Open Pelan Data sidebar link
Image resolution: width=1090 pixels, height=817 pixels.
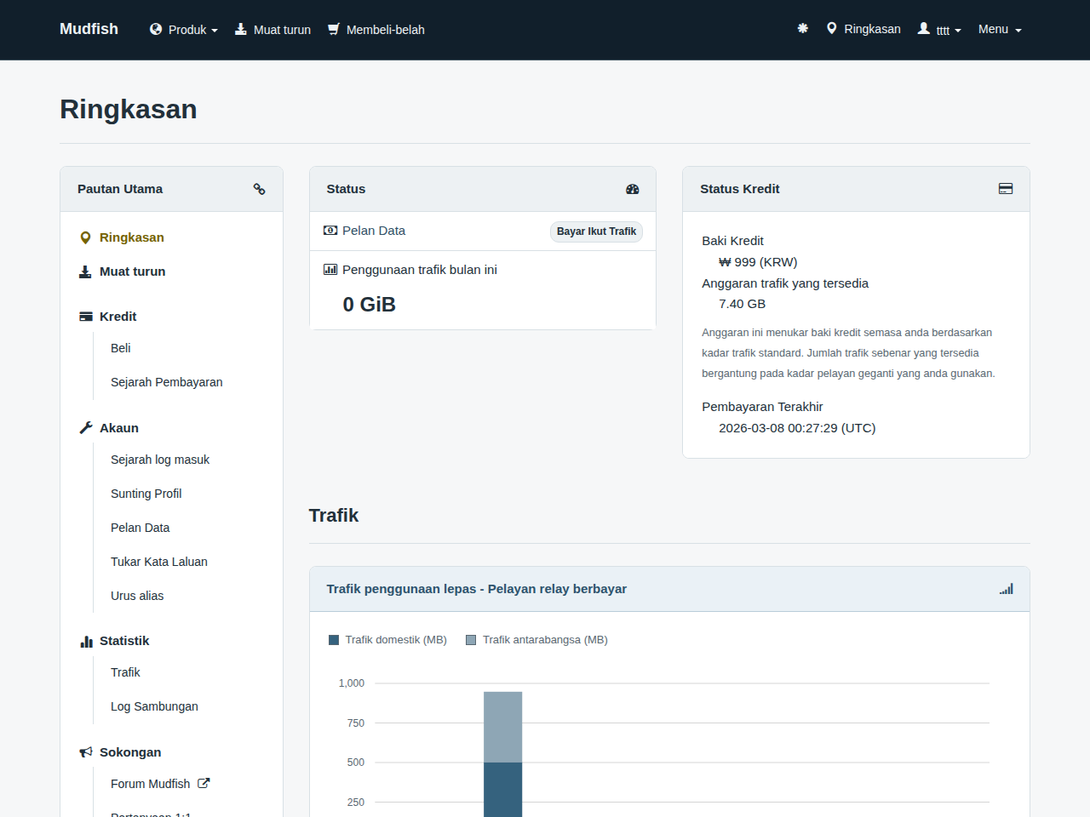pyautogui.click(x=141, y=528)
